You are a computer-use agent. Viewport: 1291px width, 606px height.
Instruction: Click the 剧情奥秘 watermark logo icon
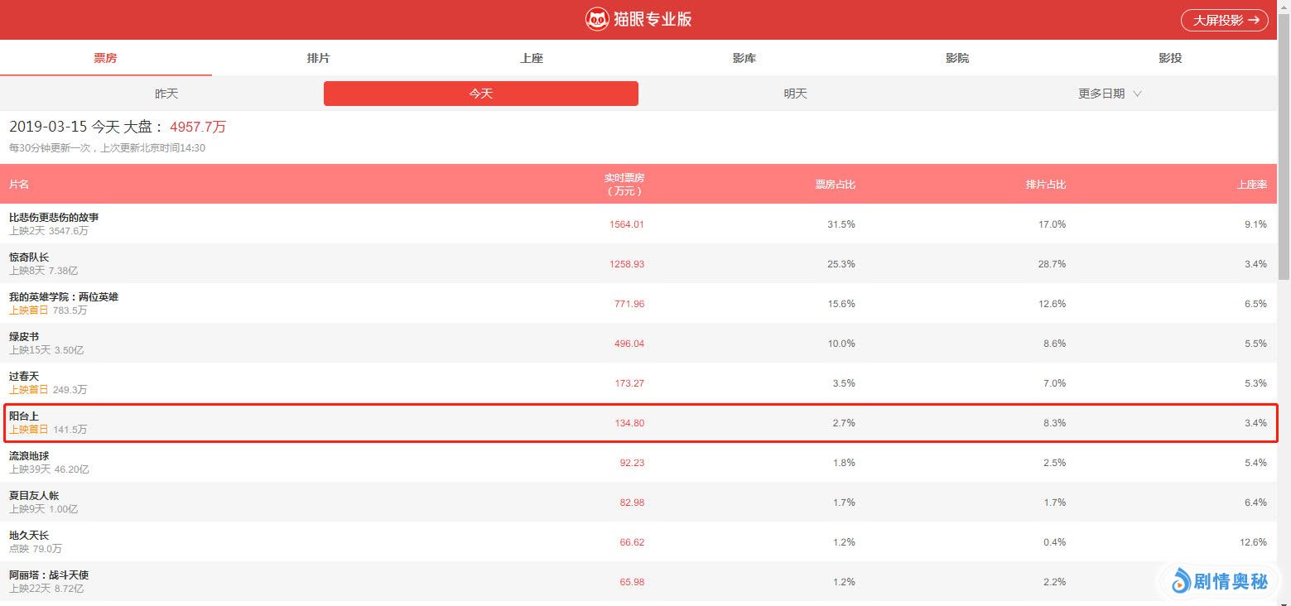1181,582
